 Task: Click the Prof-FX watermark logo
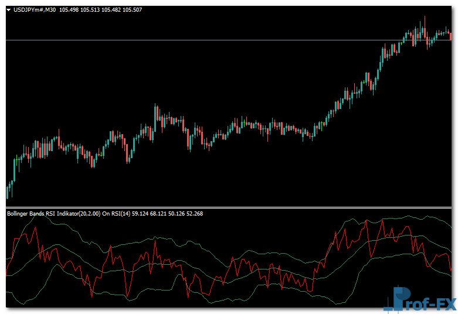419,299
